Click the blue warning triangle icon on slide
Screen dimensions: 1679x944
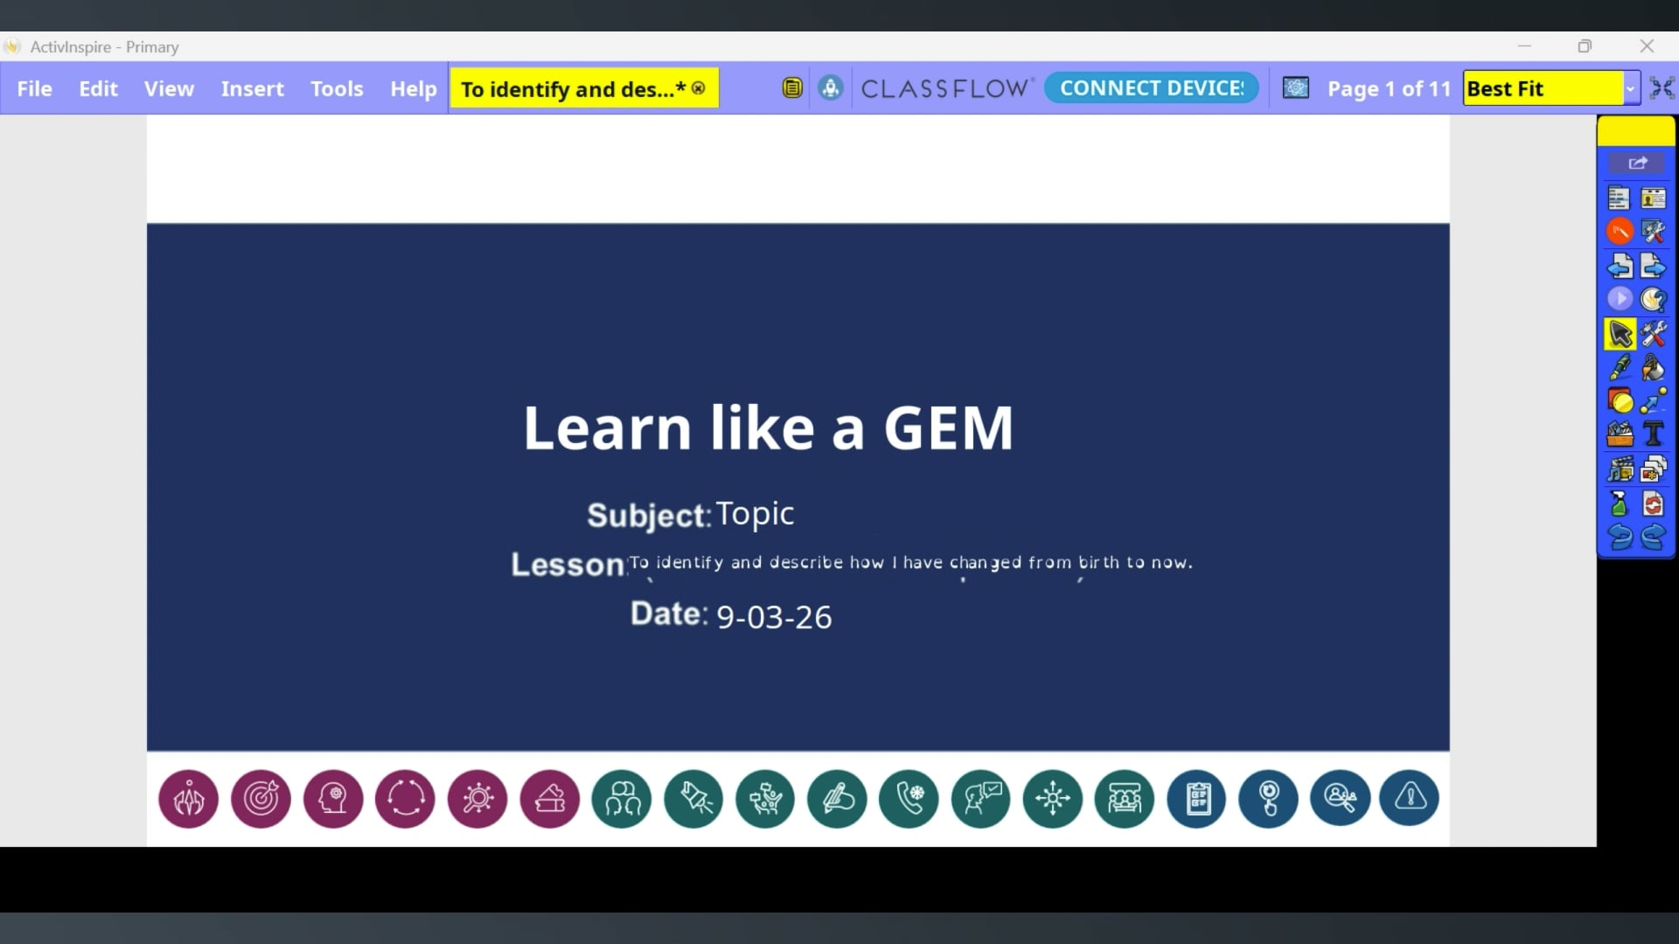point(1410,798)
